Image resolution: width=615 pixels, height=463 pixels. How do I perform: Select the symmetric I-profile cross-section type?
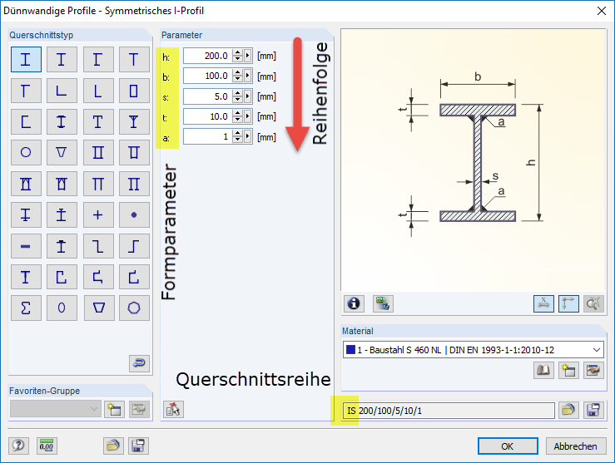click(x=26, y=60)
